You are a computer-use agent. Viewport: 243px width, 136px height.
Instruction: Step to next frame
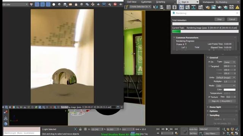click(x=171, y=129)
